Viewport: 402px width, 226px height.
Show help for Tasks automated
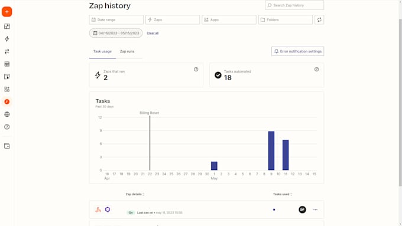[317, 70]
